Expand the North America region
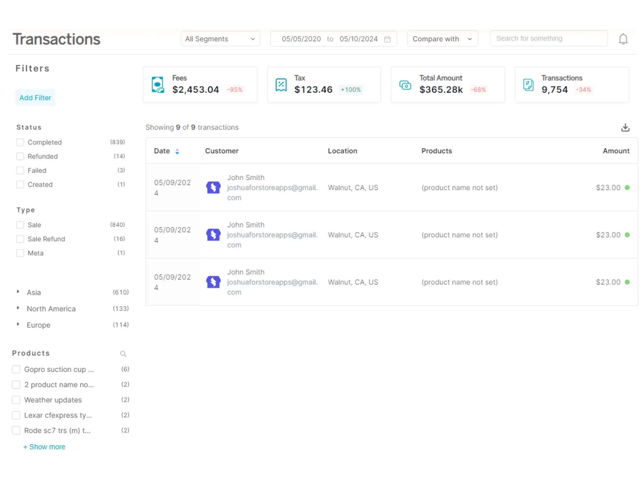 click(18, 308)
